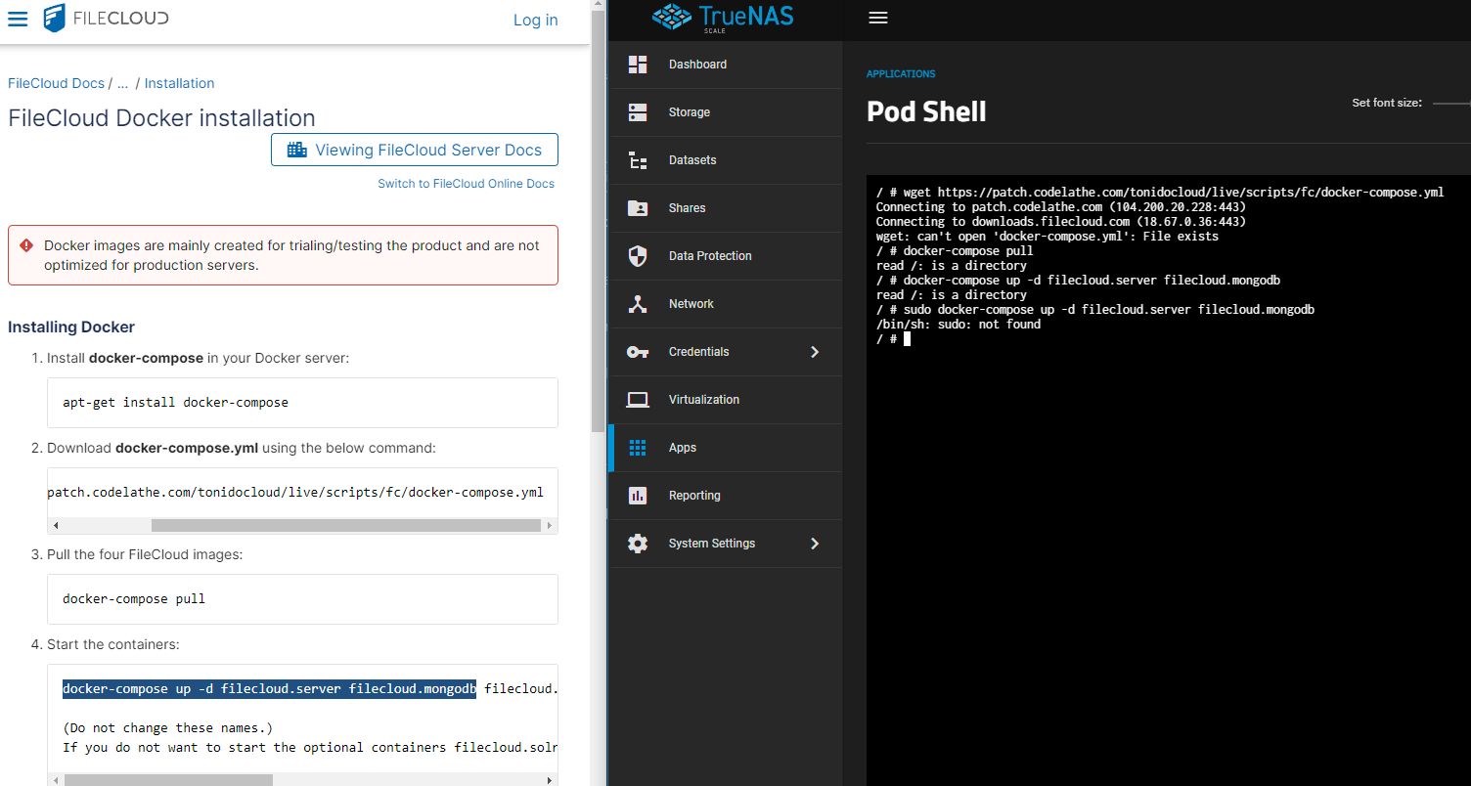Click the Credentials key icon
Screen dimensions: 1471x786
tap(638, 352)
